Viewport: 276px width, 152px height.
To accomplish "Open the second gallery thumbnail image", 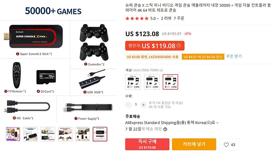I will coord(31,134).
